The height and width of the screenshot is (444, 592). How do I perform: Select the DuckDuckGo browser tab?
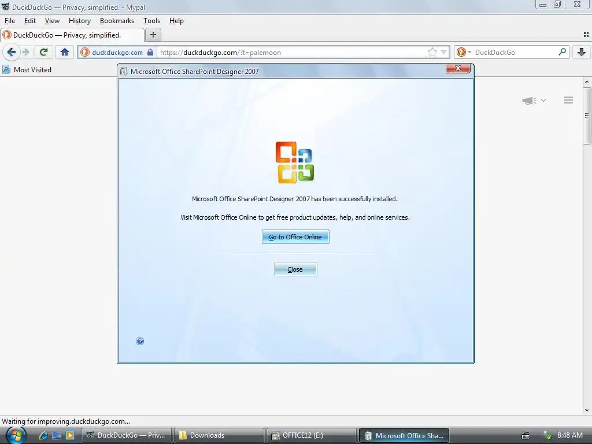click(72, 35)
